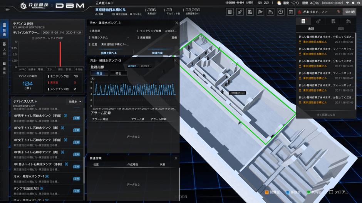
Task: Click the crosshair target toolbar icon
Action: coord(281,12)
